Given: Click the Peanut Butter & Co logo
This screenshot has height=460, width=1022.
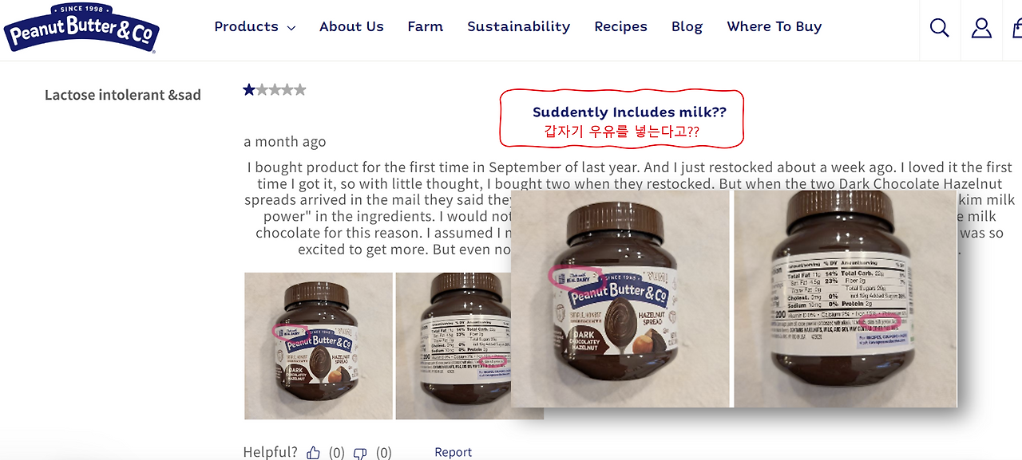Looking at the screenshot, I should [81, 29].
